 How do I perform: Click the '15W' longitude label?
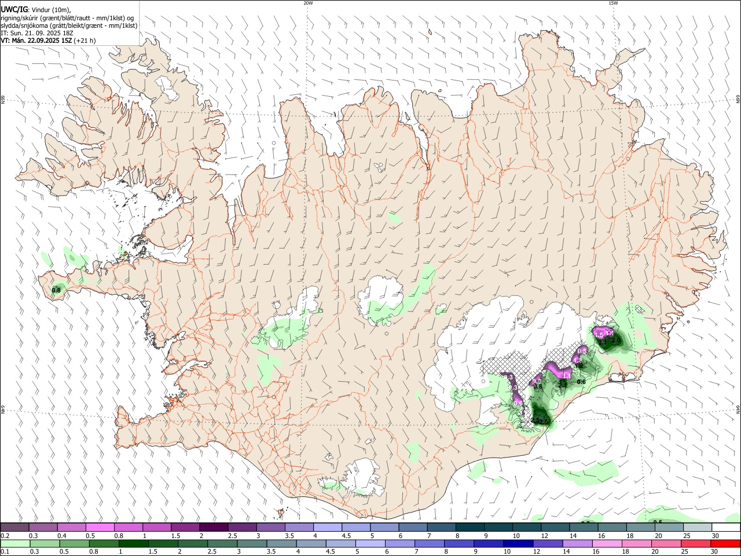coord(612,3)
